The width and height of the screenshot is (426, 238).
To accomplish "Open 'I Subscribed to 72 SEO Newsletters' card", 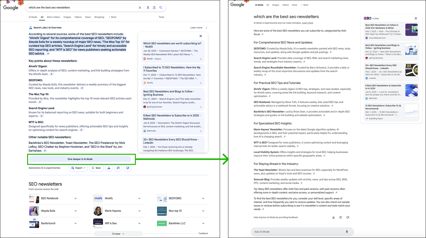I will point(173,75).
